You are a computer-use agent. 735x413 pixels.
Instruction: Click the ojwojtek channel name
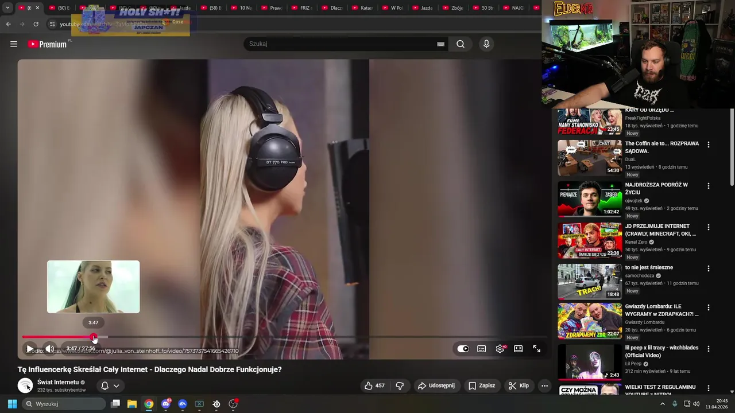coord(634,201)
